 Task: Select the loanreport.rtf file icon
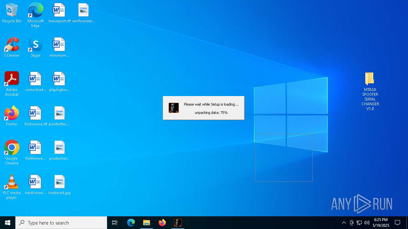(x=59, y=13)
